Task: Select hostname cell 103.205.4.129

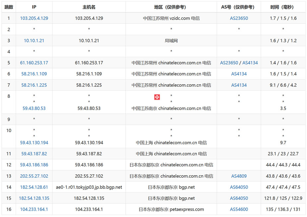Action: tap(89, 18)
